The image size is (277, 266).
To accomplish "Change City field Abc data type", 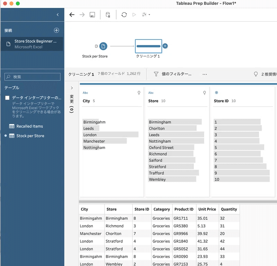I will (x=85, y=92).
